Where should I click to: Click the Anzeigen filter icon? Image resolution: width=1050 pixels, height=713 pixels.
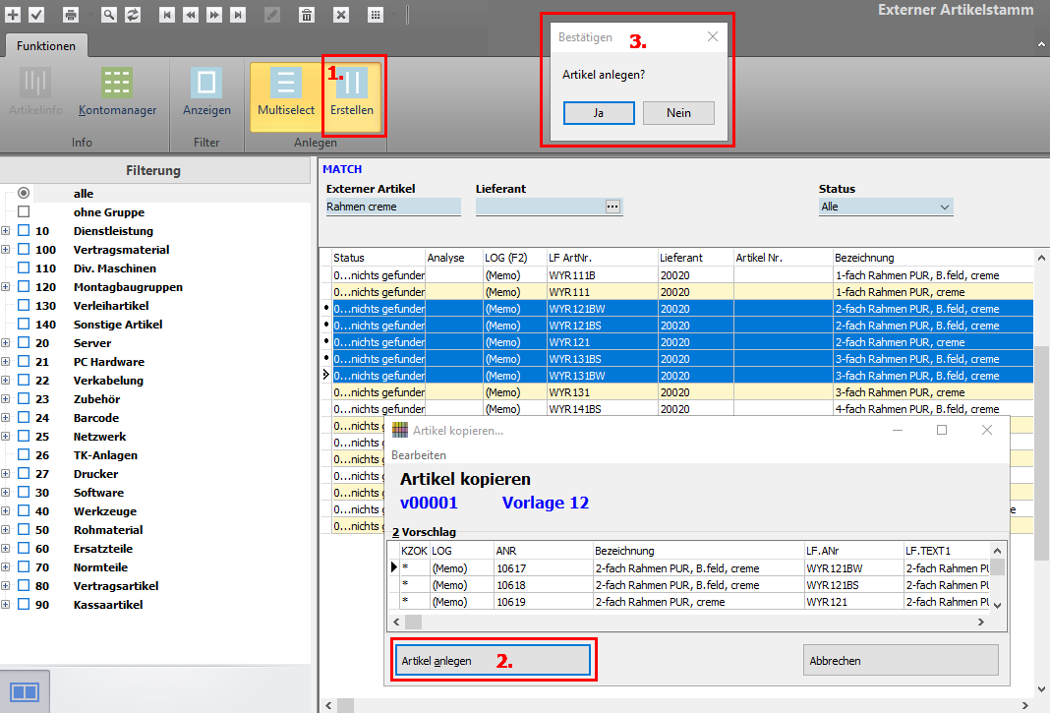pyautogui.click(x=206, y=92)
